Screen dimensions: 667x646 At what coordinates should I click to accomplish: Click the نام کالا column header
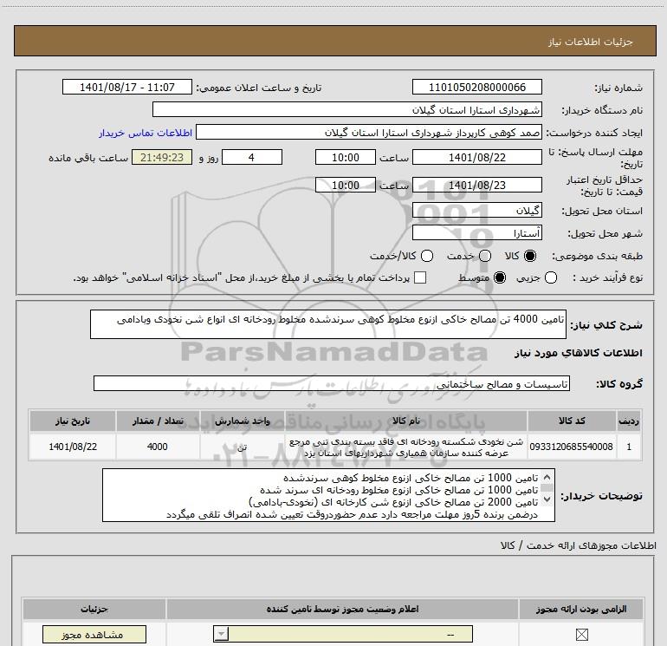pos(405,421)
